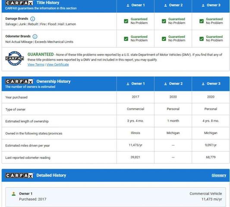Click the Odometer Brands info icon
The image size is (230, 207).
pyautogui.click(x=35, y=36)
